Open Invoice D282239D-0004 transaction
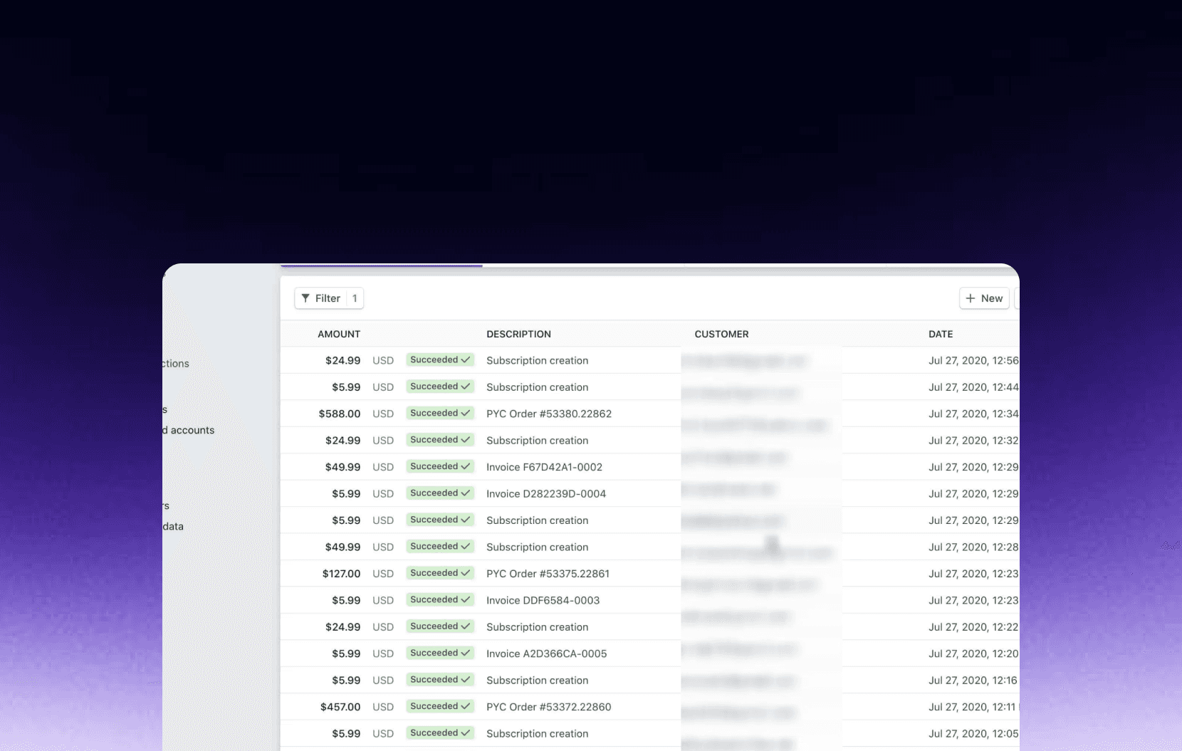 545,493
